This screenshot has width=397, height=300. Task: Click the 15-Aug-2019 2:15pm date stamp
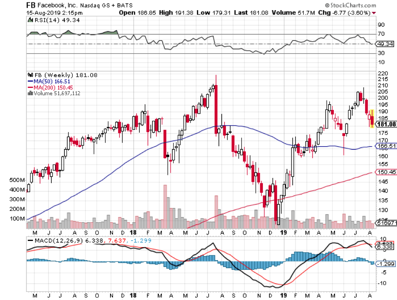coord(49,13)
